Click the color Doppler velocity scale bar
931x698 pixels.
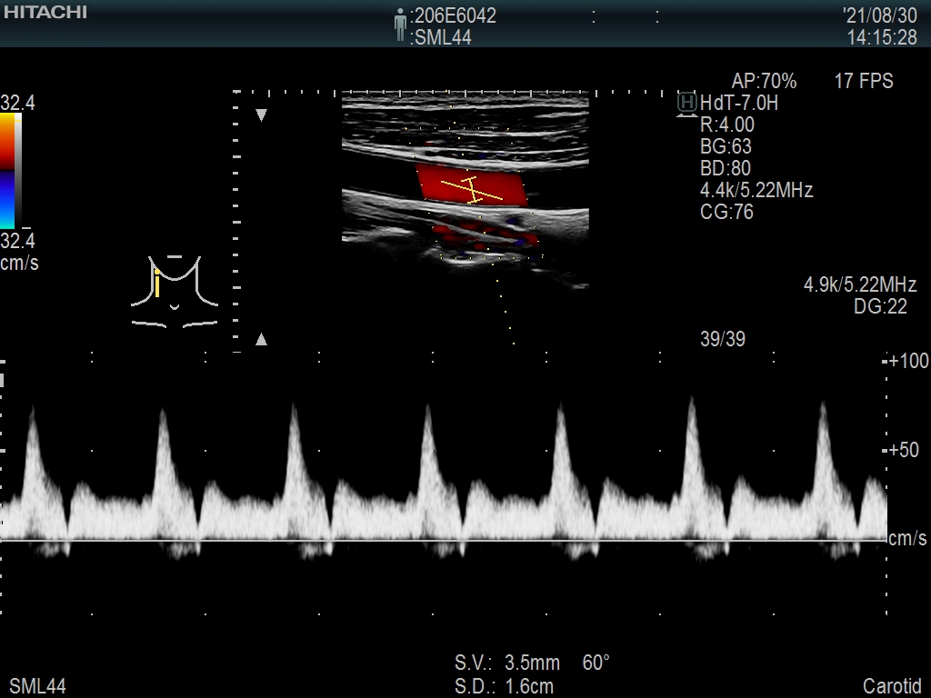(x=8, y=171)
